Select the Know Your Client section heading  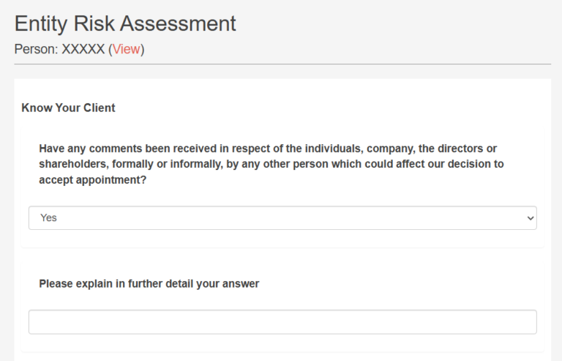pos(68,108)
